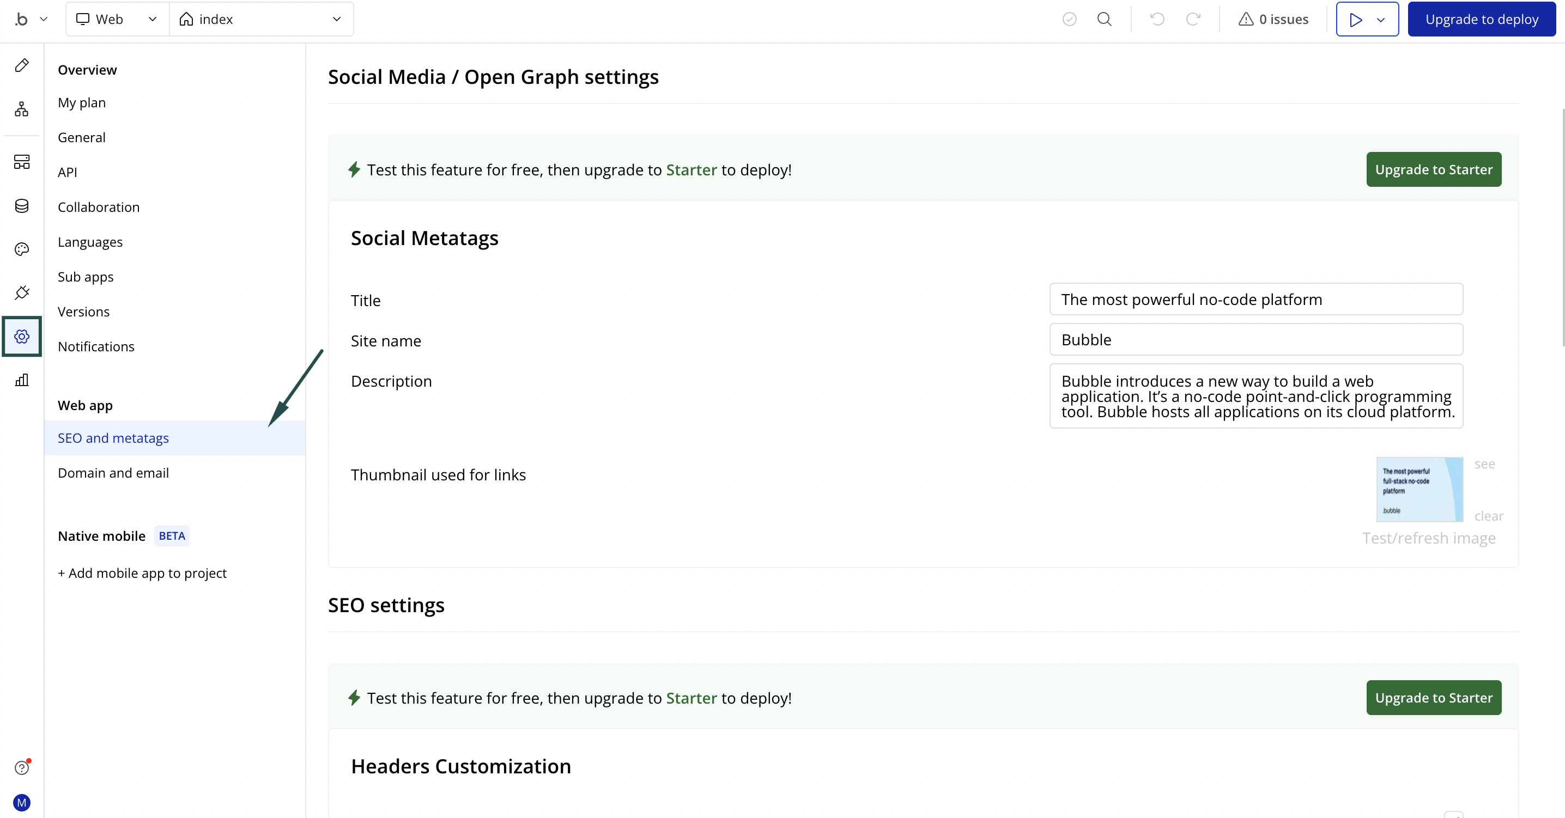Click Add mobile app to project
The height and width of the screenshot is (818, 1565).
[142, 573]
